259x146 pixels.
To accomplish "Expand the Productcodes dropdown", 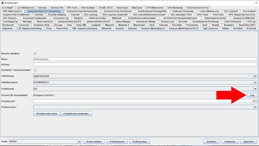I will 255,107.
